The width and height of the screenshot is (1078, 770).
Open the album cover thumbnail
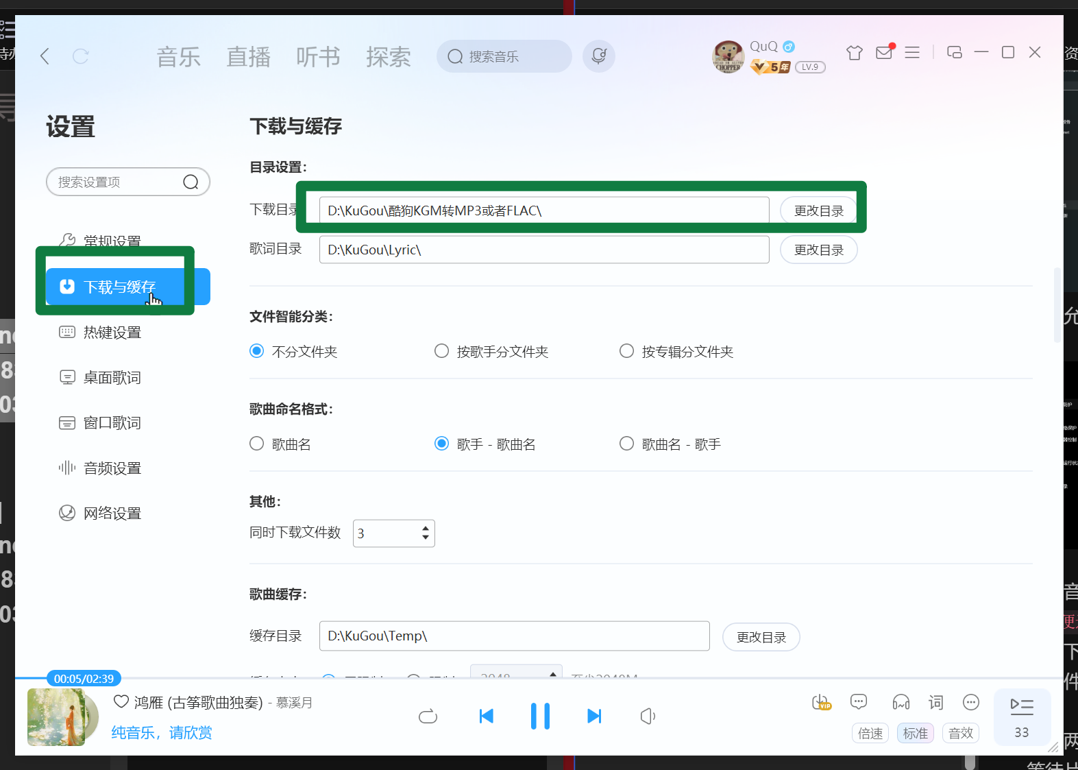[x=56, y=717]
